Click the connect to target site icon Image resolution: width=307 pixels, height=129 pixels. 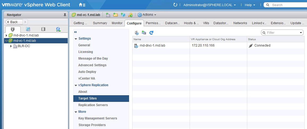137,32
